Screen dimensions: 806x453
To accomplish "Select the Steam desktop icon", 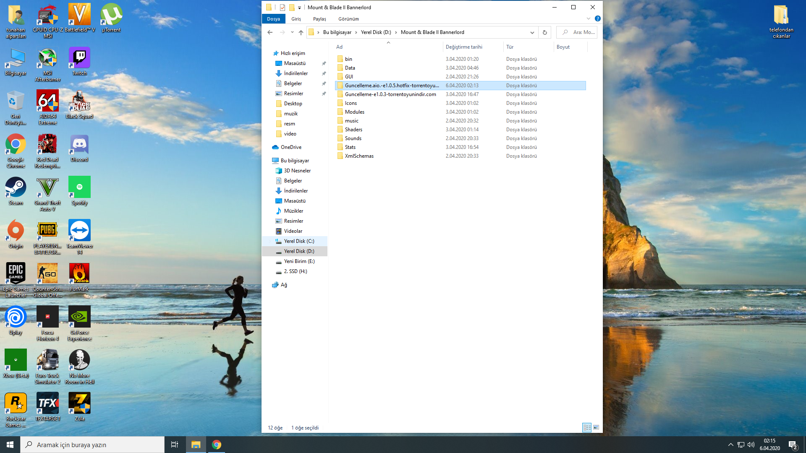I will pyautogui.click(x=16, y=190).
